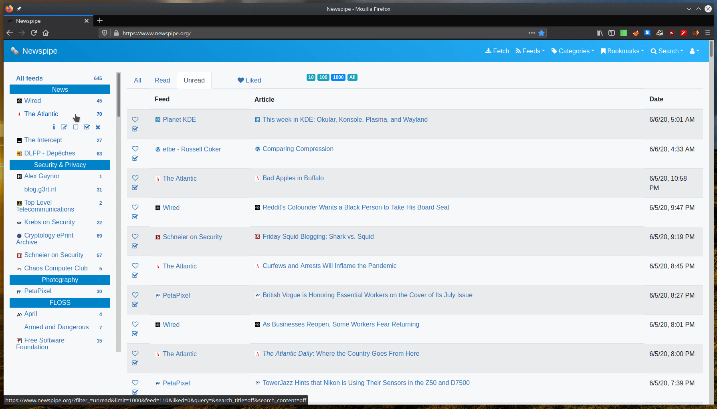The height and width of the screenshot is (409, 717).
Task: Mark The Atlantic feed as unread via square icon
Action: (x=75, y=127)
